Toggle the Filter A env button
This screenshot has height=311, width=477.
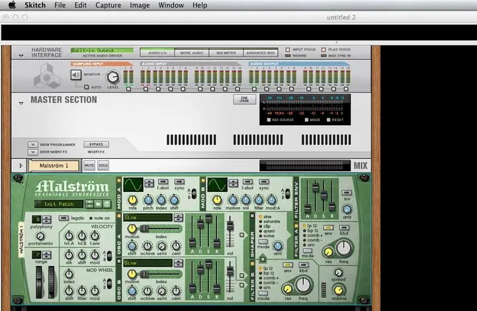pyautogui.click(x=328, y=228)
